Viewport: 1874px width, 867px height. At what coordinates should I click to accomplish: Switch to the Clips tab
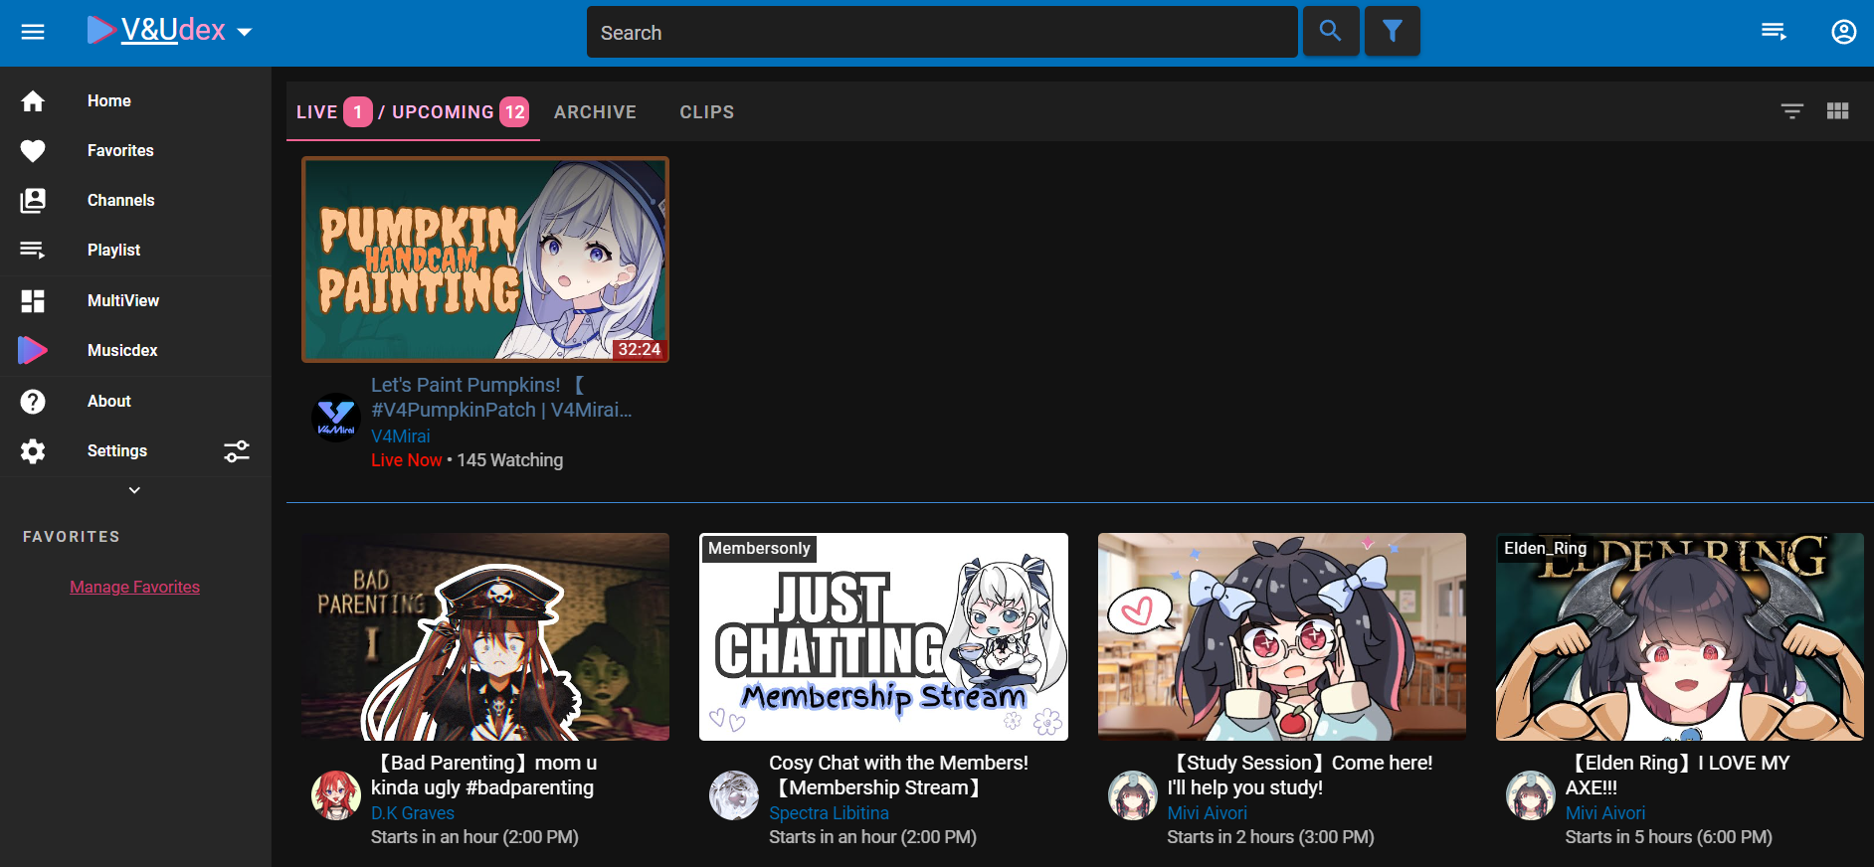click(x=707, y=112)
